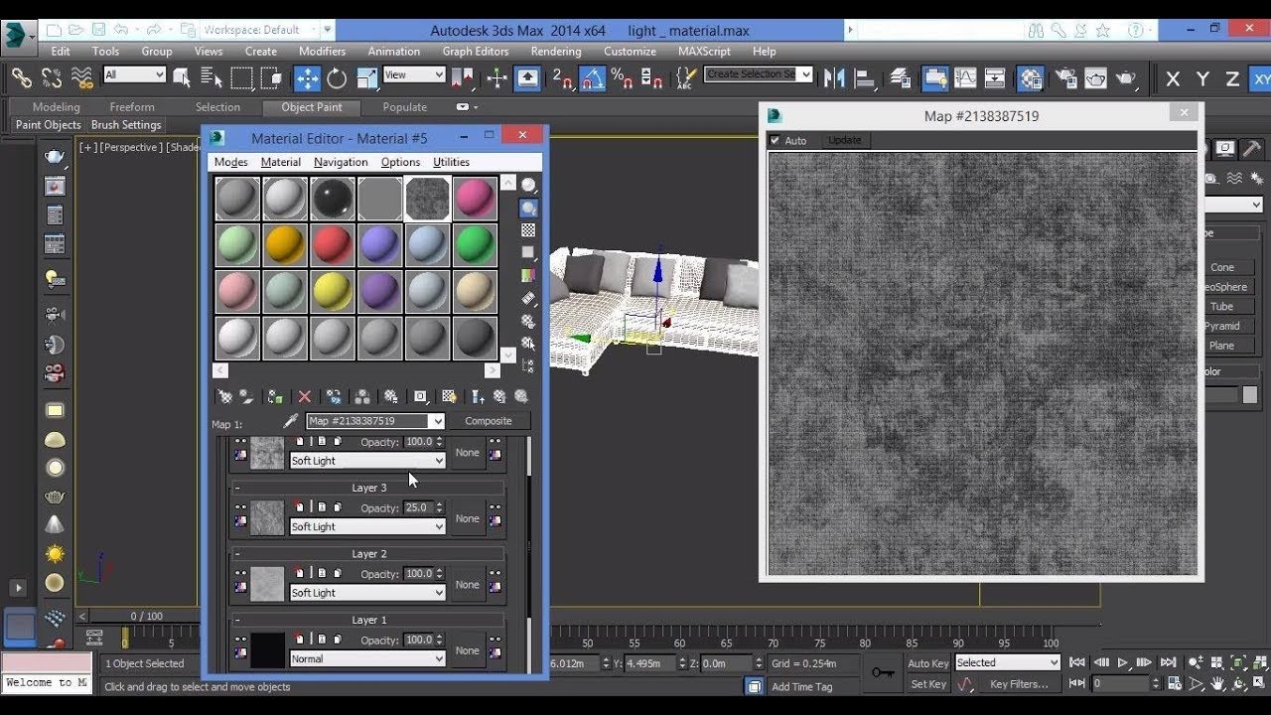Click the Manage Layers icon
Screen dimensions: 1271x715
(x=901, y=77)
